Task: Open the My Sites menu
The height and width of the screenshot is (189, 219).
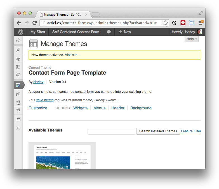Action: coord(38,32)
